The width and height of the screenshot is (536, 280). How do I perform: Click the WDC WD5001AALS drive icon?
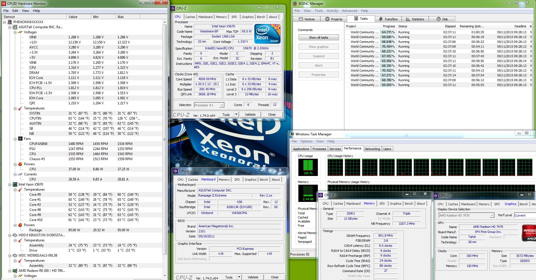point(15,255)
